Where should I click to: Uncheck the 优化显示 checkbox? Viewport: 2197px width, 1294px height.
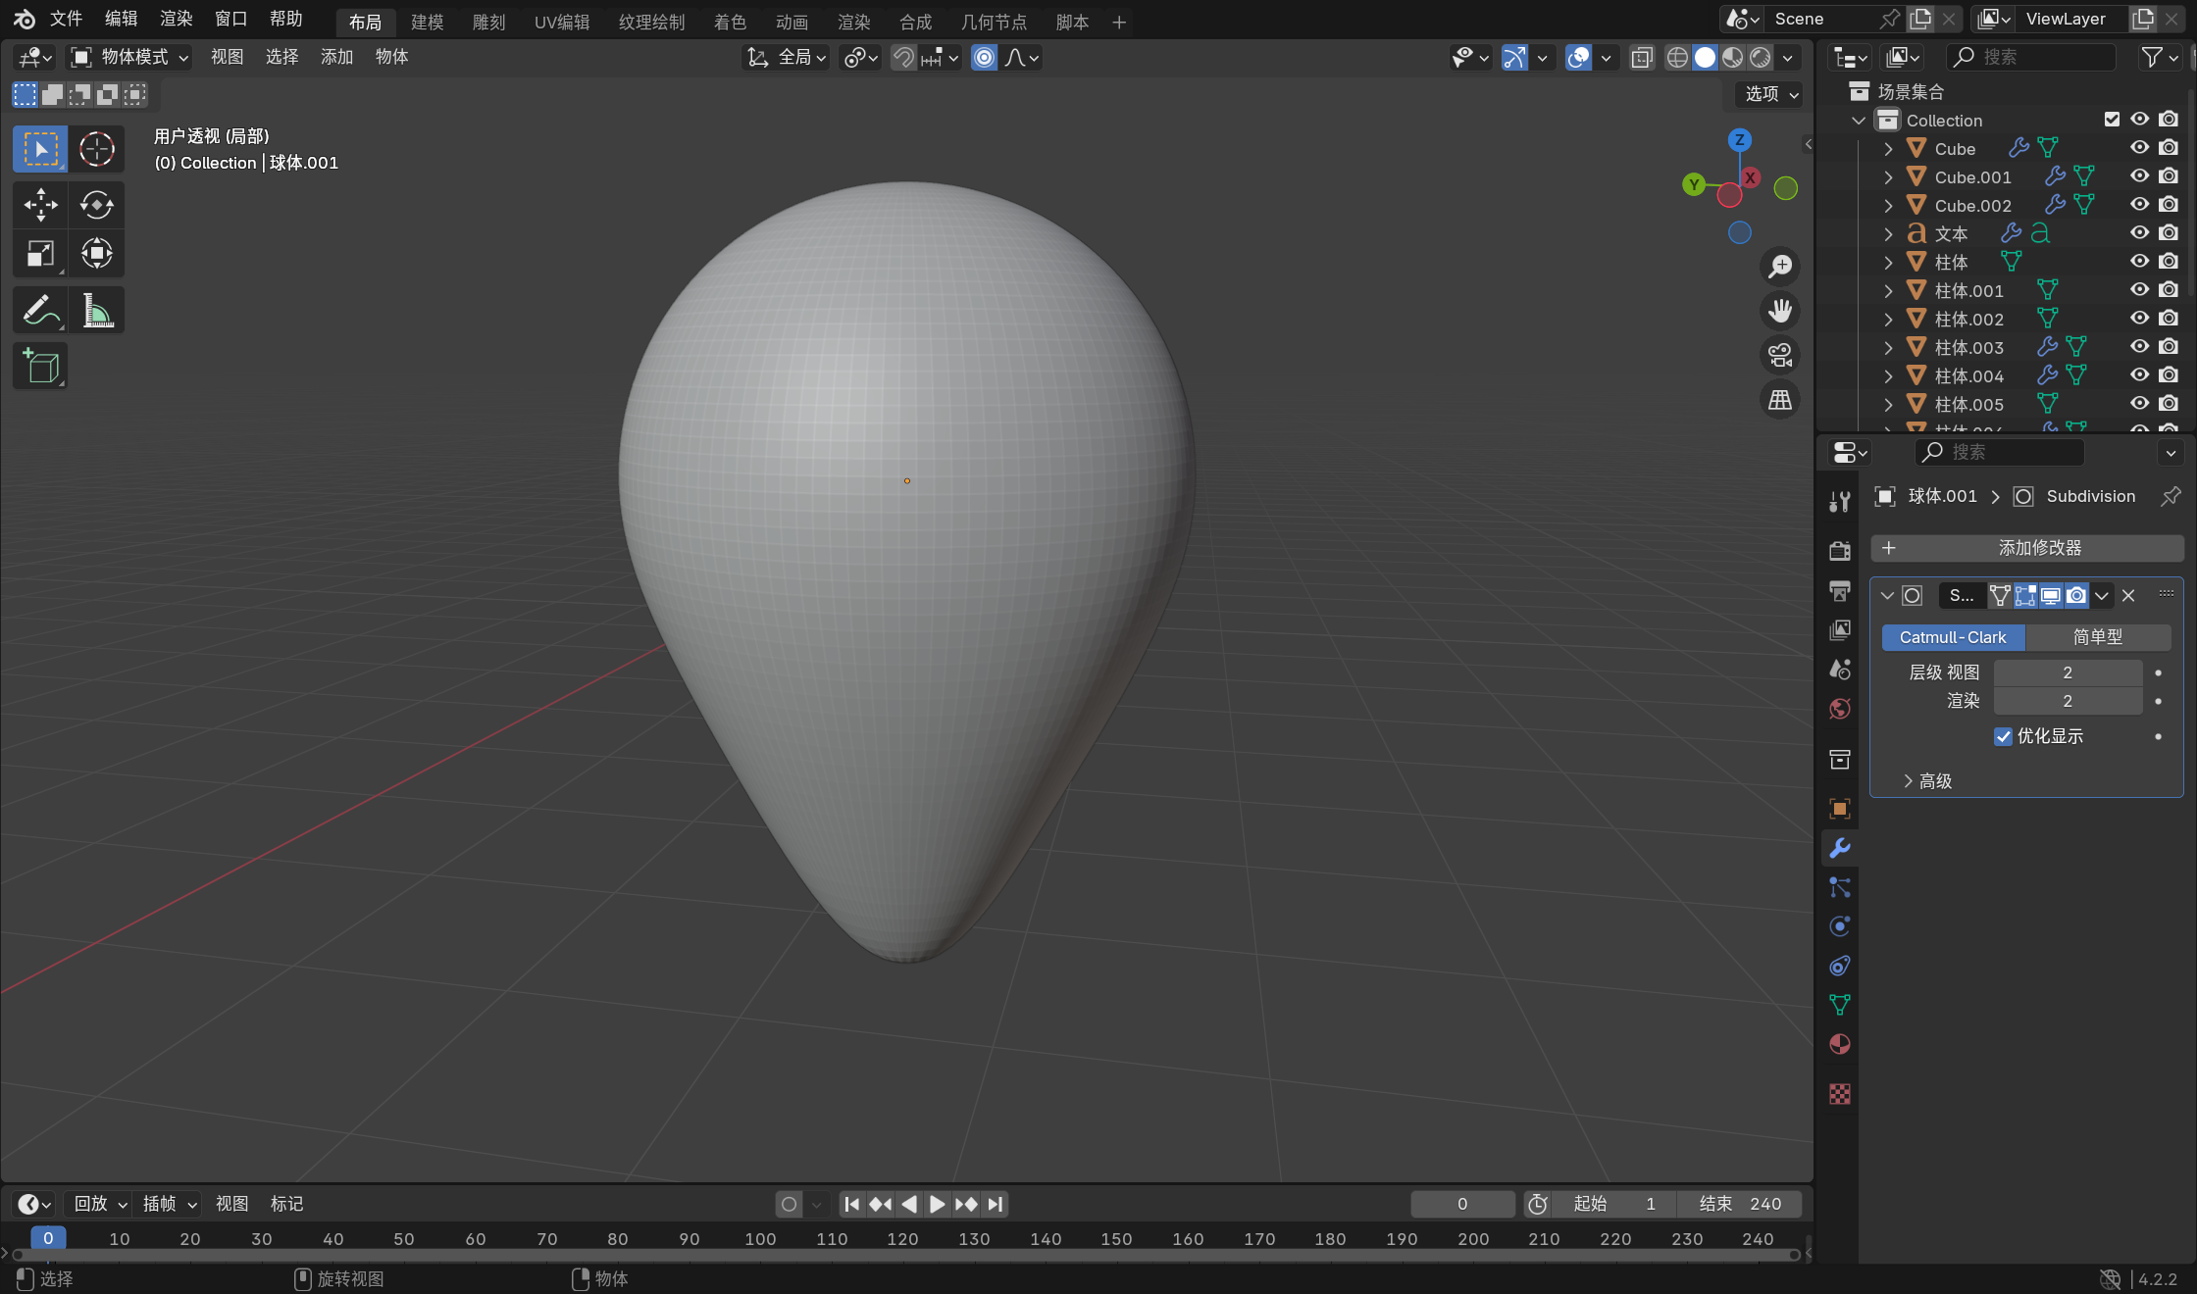coord(2003,736)
